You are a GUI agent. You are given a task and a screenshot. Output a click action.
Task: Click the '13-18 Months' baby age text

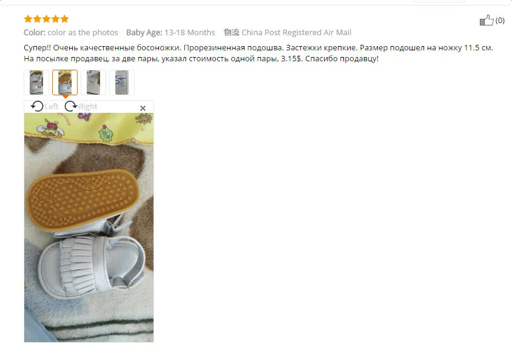[190, 32]
